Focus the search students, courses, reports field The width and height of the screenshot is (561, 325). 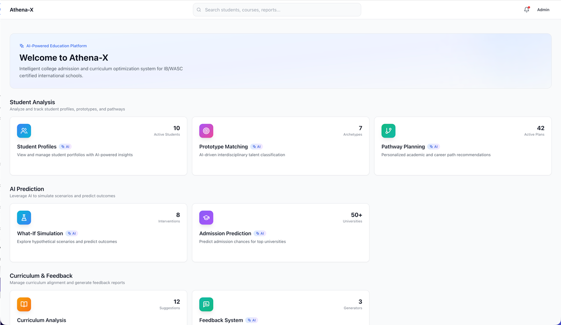tap(280, 10)
